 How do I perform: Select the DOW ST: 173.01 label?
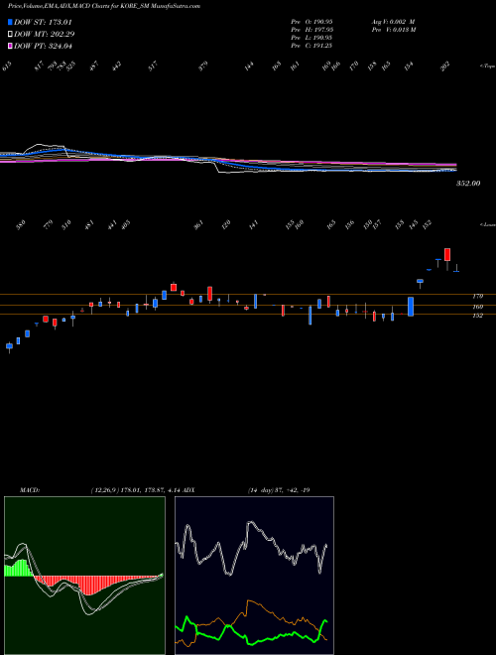(43, 22)
